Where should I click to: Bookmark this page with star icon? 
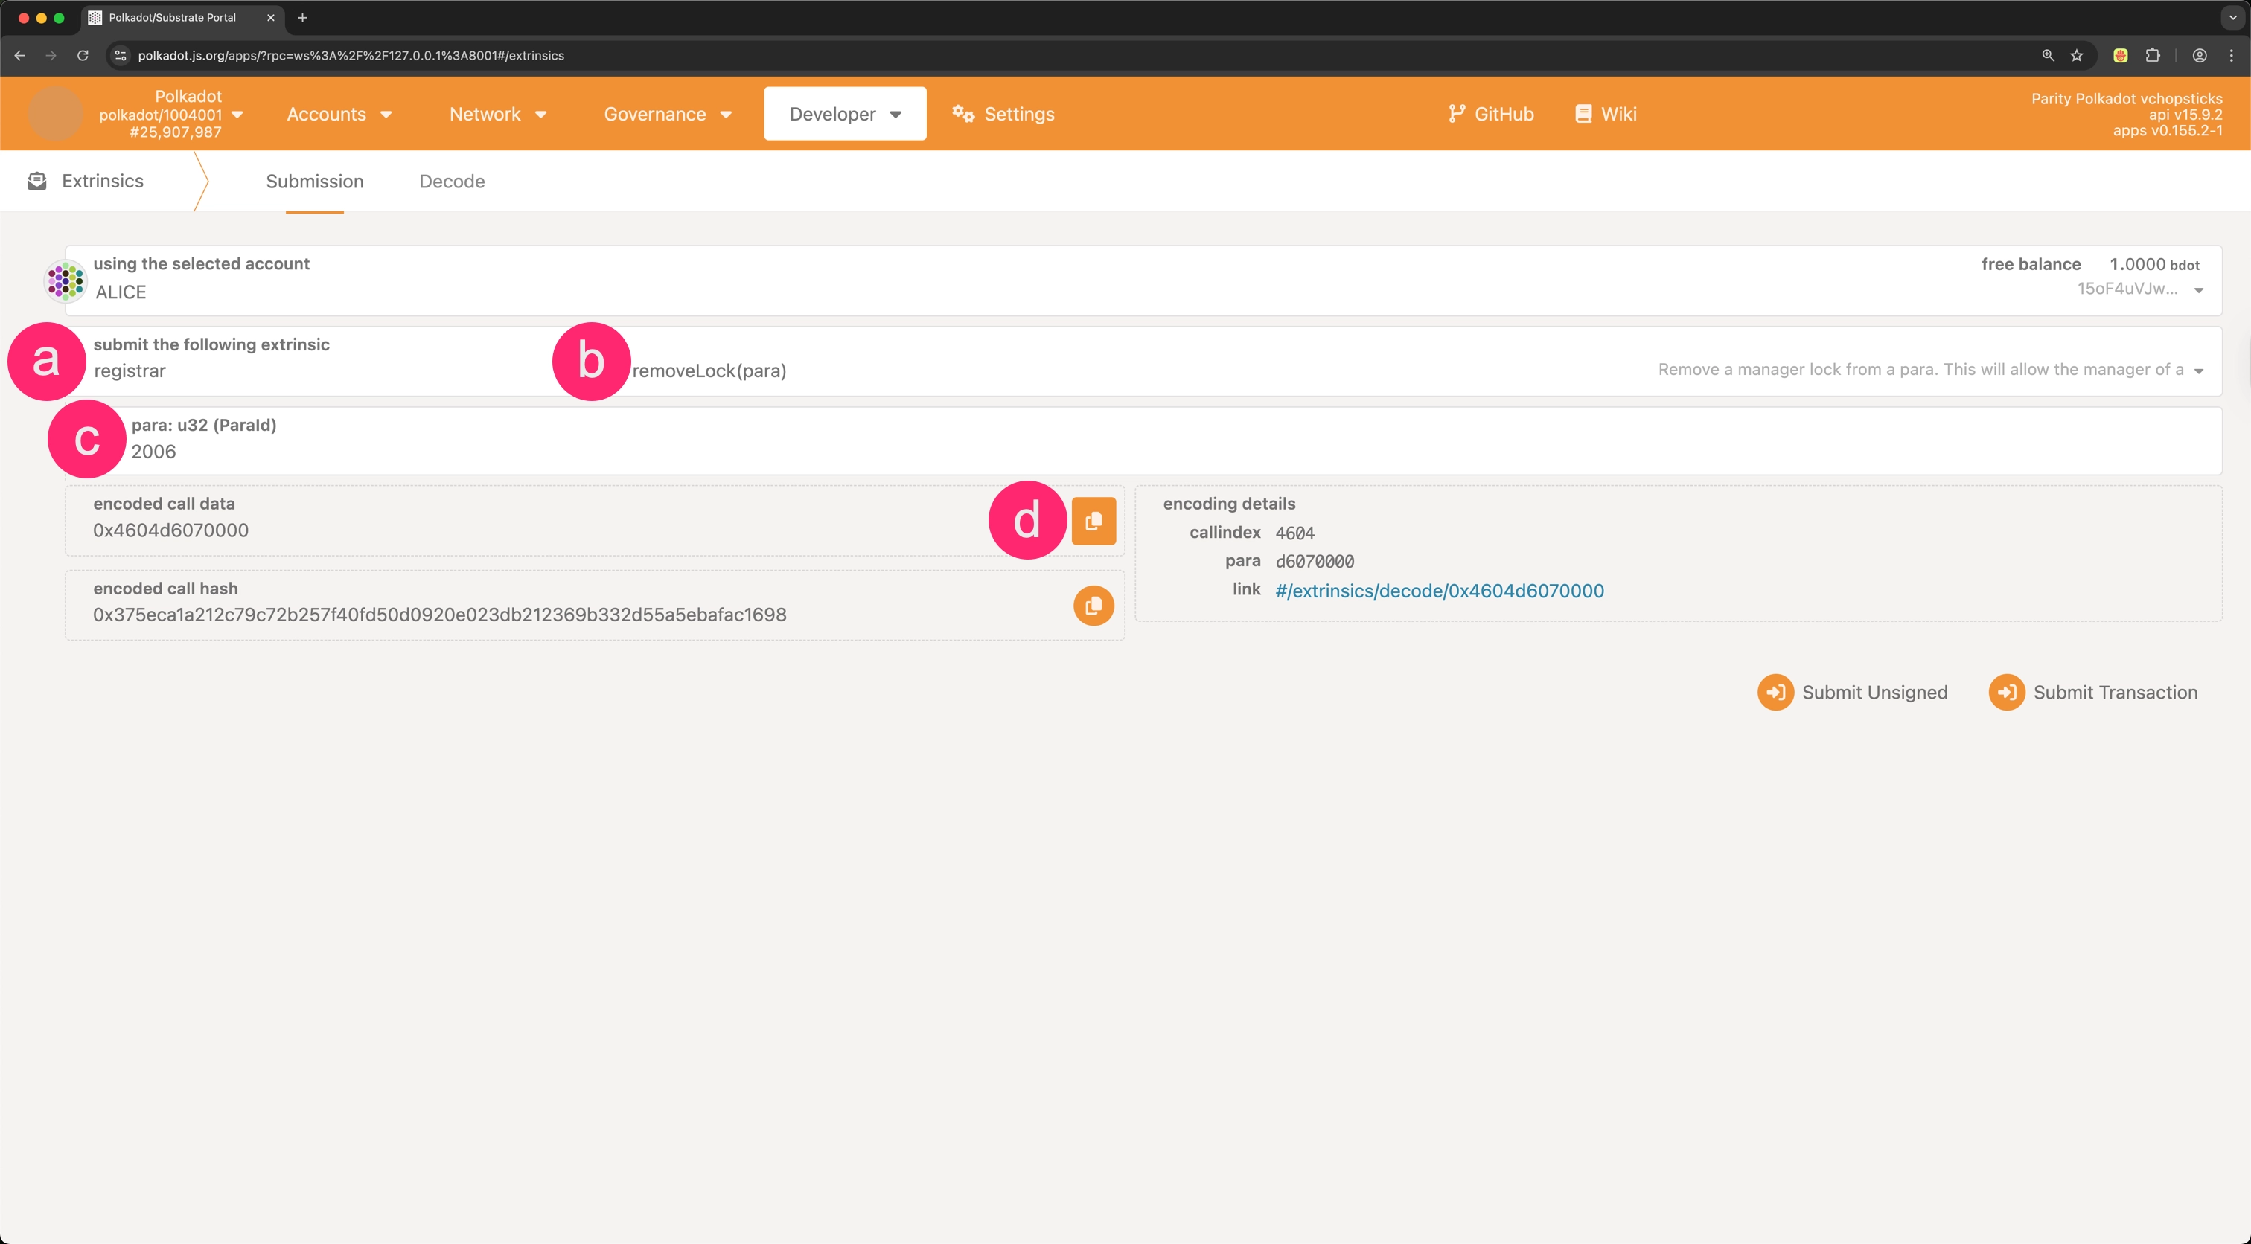point(2076,55)
